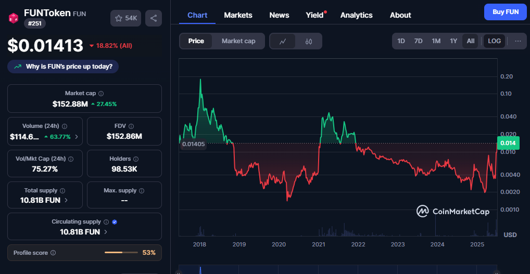The height and width of the screenshot is (274, 530).
Task: Click the FDV info icon
Action: tap(131, 126)
